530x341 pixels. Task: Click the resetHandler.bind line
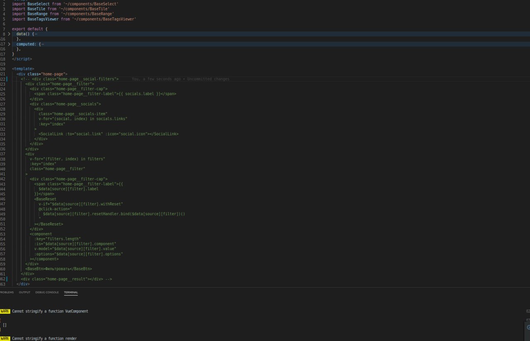click(x=114, y=214)
